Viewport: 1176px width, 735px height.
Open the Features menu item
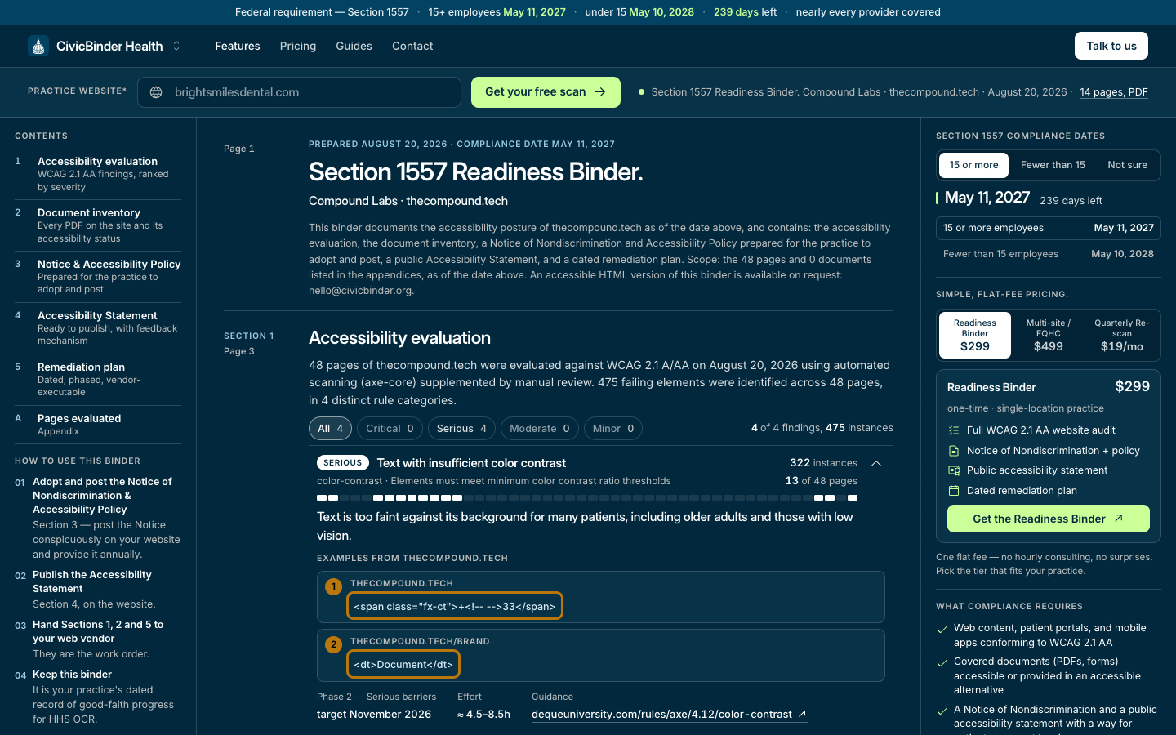[x=238, y=46]
